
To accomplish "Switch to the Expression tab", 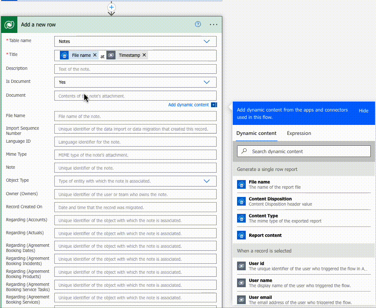I will (299, 133).
